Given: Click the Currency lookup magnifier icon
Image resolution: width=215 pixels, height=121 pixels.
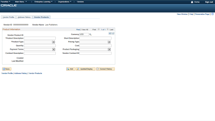Looking at the screenshot, I should [x=90, y=35].
